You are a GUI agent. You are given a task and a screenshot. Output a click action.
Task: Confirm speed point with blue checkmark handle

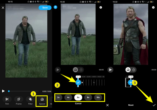click(78, 82)
